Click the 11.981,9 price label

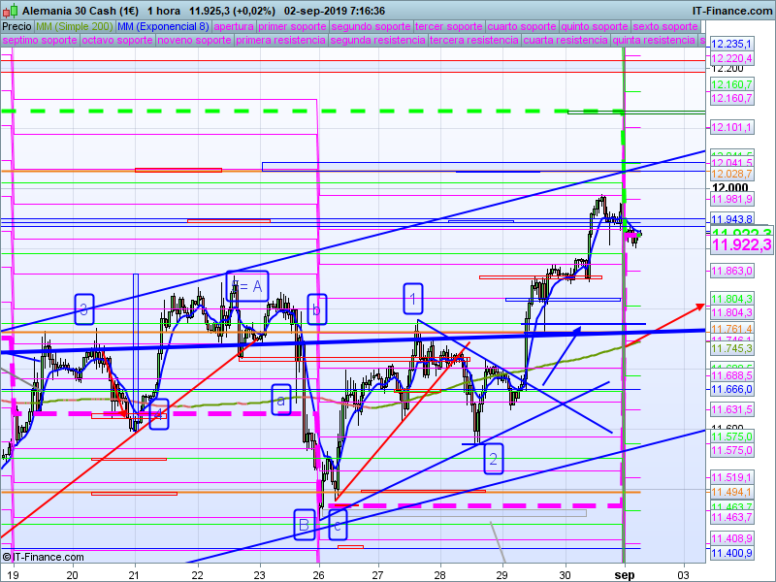tap(731, 199)
